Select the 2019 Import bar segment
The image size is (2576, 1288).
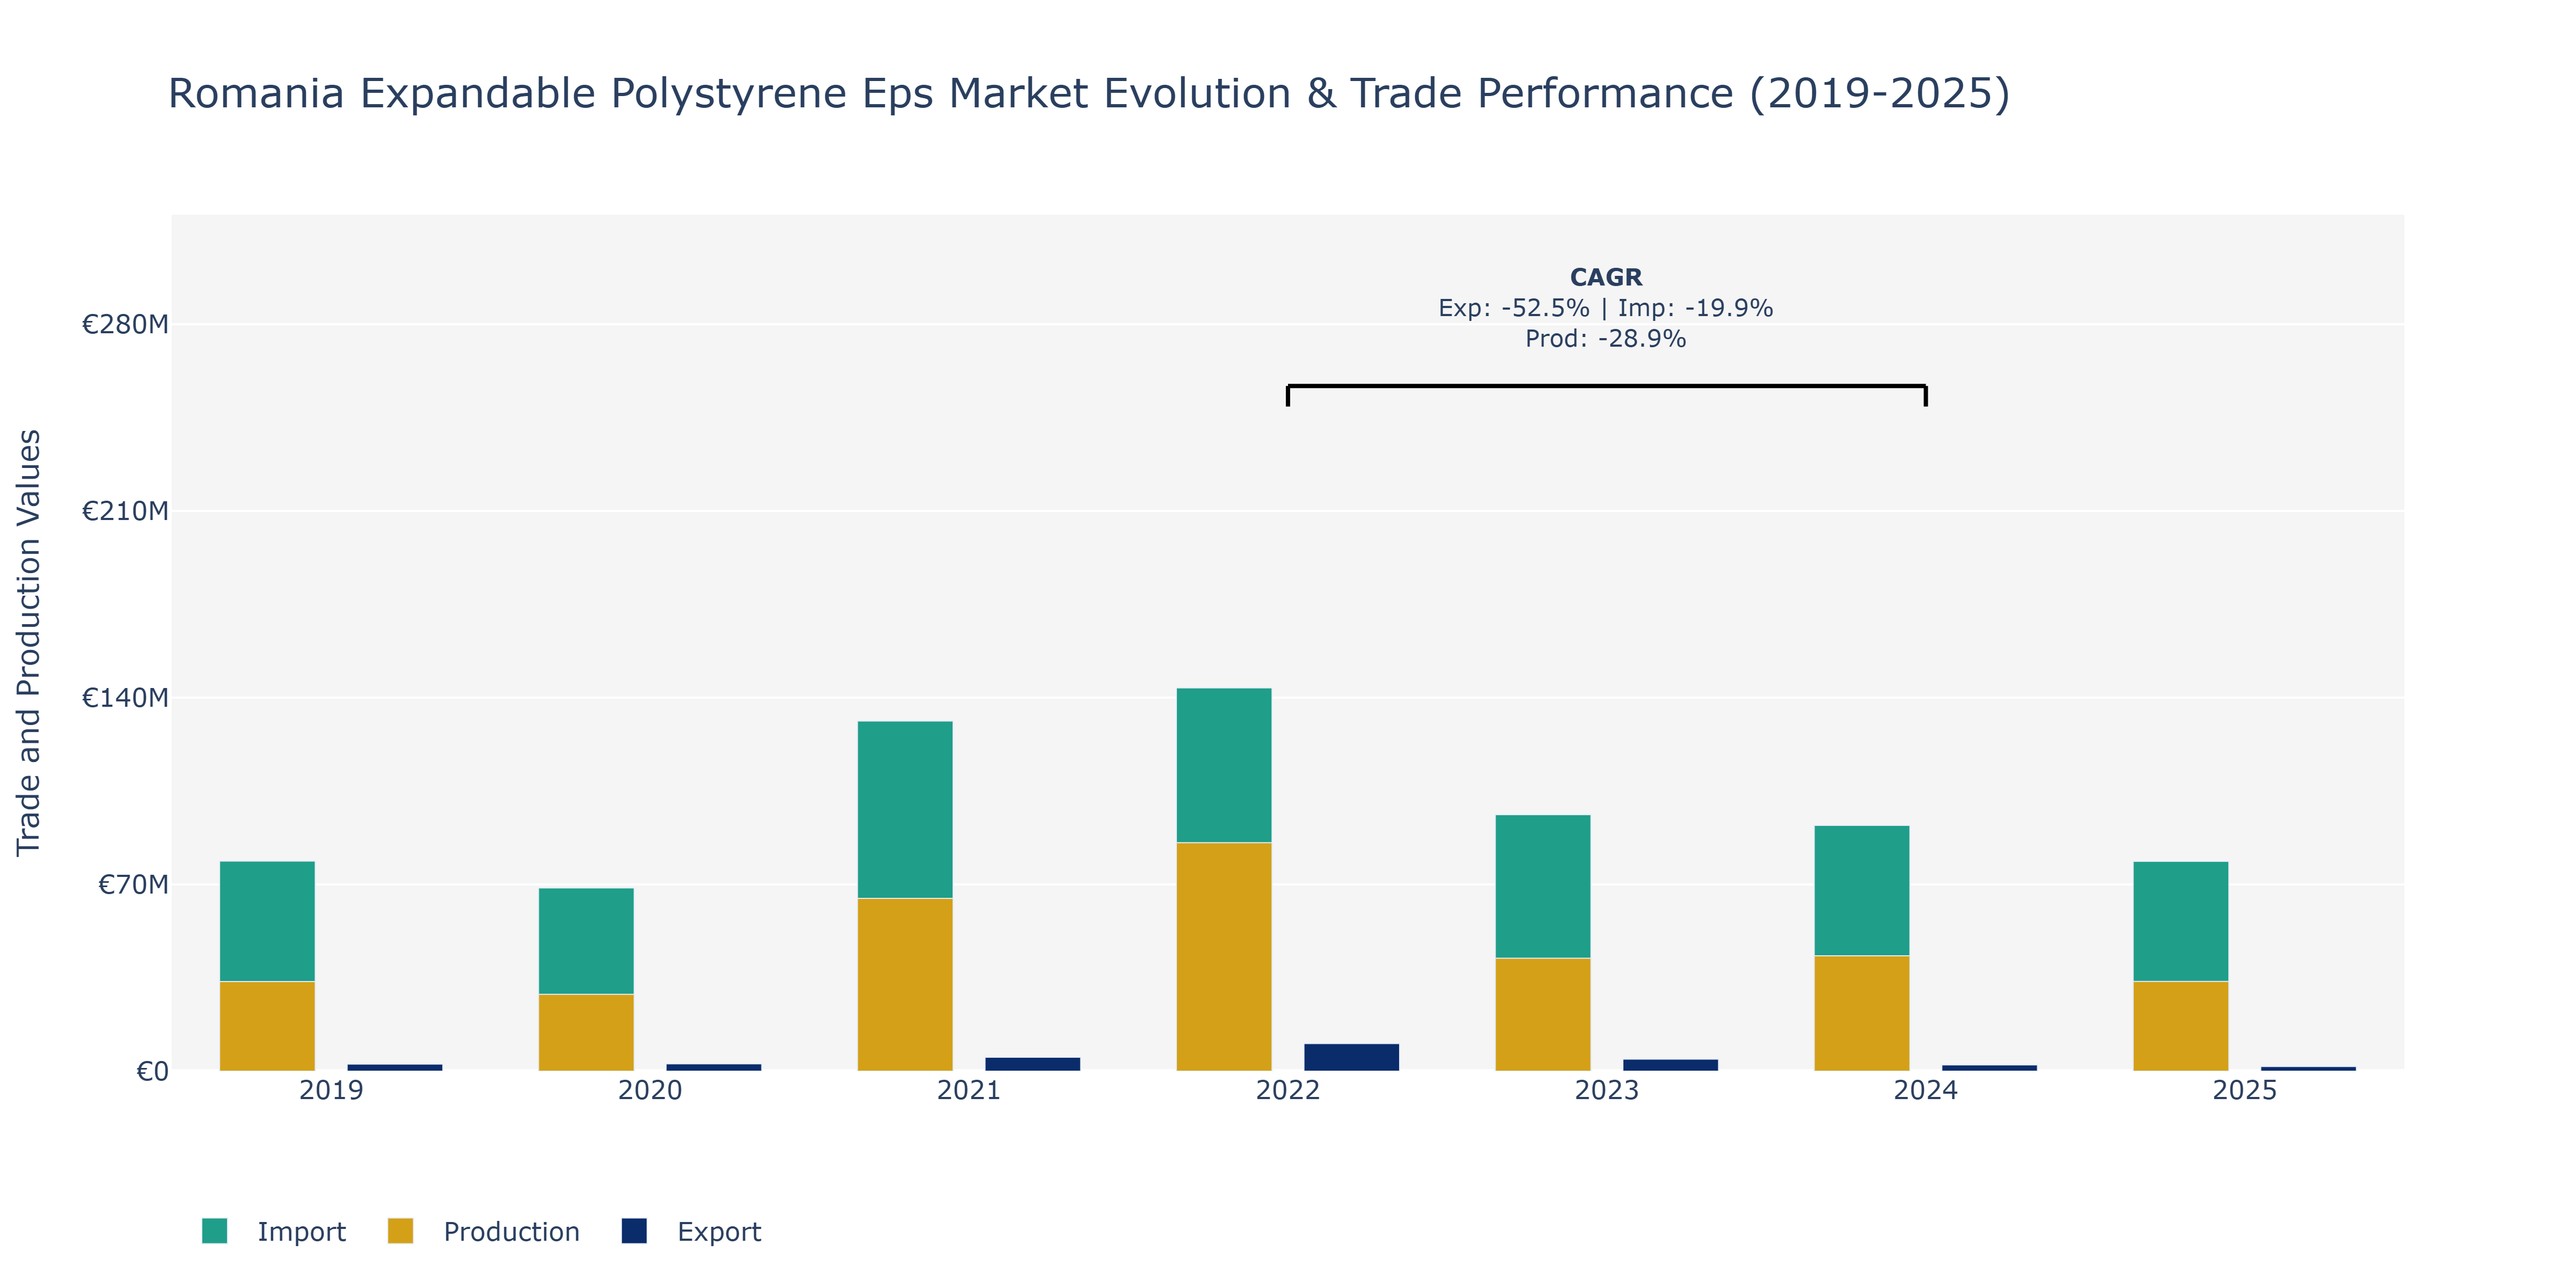point(267,921)
